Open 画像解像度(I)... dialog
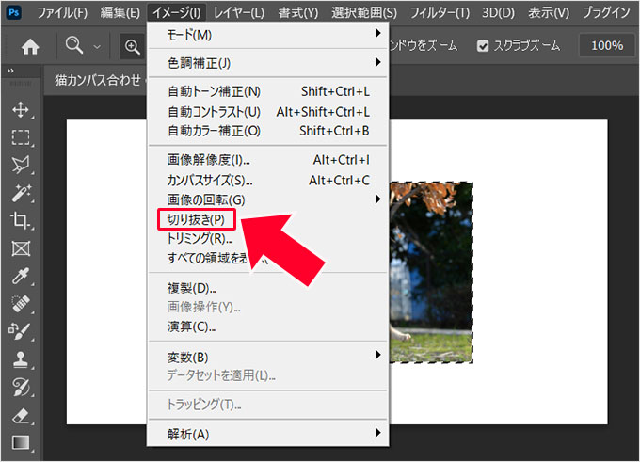 pyautogui.click(x=267, y=160)
